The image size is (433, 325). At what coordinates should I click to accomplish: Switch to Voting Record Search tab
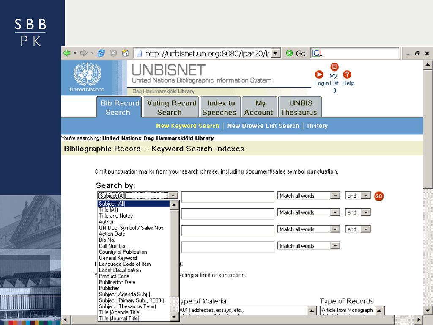171,107
